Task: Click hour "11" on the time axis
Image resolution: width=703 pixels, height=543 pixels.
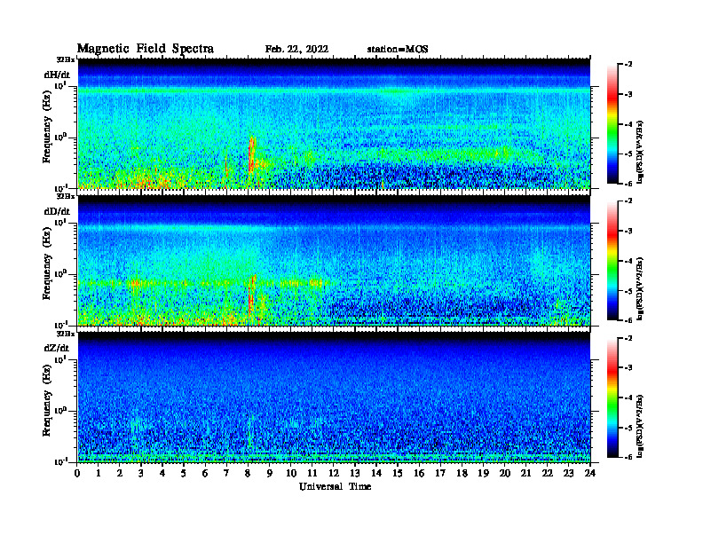Action: 312,474
